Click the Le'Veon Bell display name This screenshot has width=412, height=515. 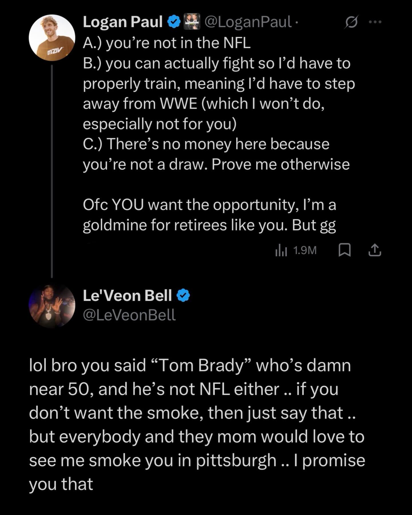127,295
